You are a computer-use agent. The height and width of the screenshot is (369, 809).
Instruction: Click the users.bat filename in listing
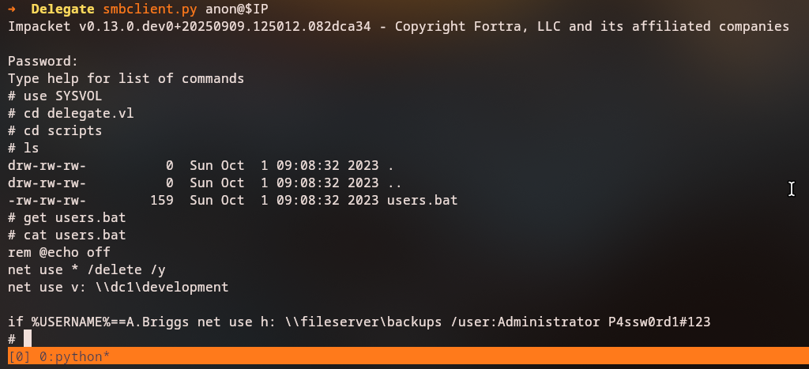[422, 201]
